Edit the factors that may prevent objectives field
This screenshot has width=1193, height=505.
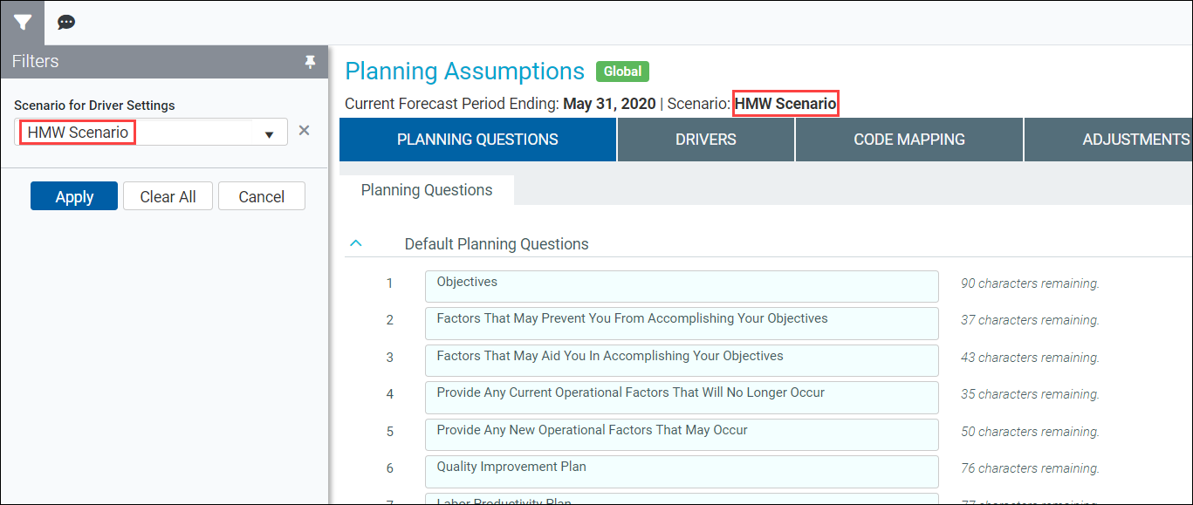pyautogui.click(x=682, y=323)
